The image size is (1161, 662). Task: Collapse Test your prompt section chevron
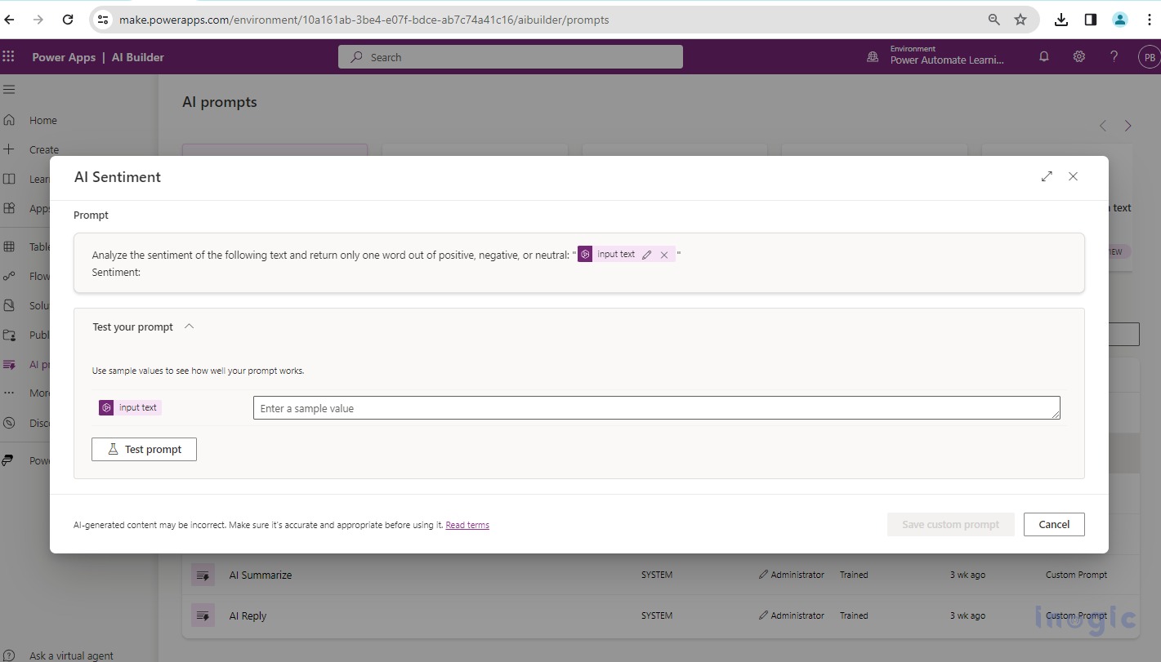click(190, 327)
